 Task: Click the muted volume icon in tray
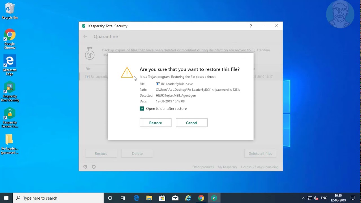pos(316,198)
